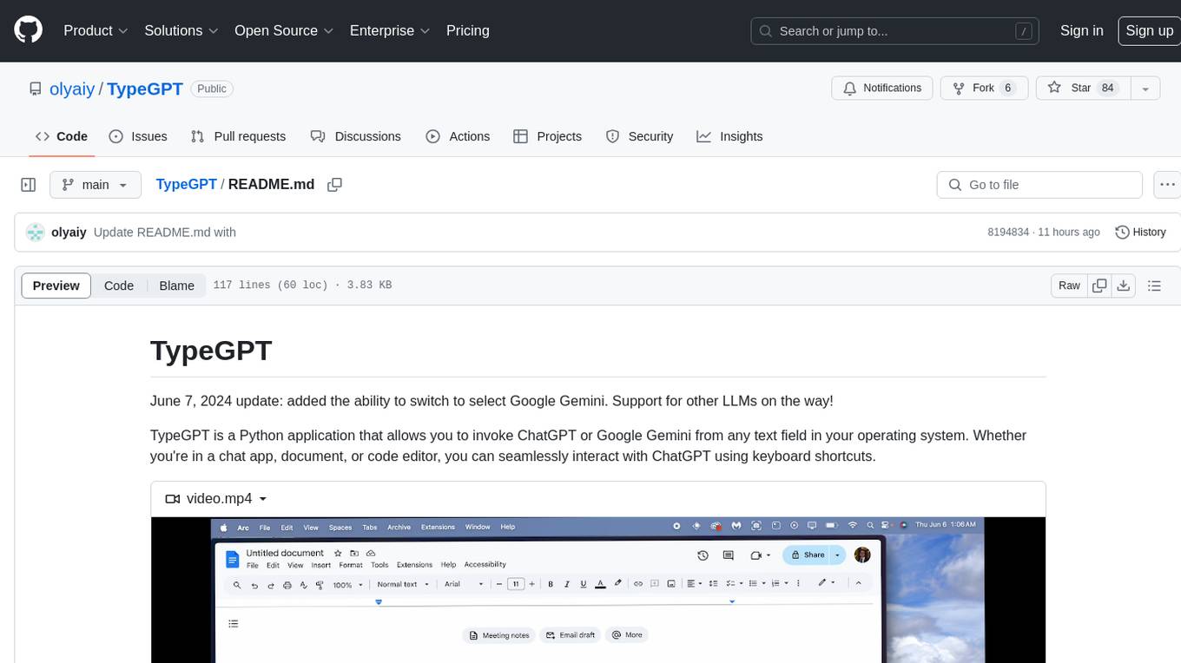Click the Public visibility badge
Image resolution: width=1181 pixels, height=663 pixels.
212,89
